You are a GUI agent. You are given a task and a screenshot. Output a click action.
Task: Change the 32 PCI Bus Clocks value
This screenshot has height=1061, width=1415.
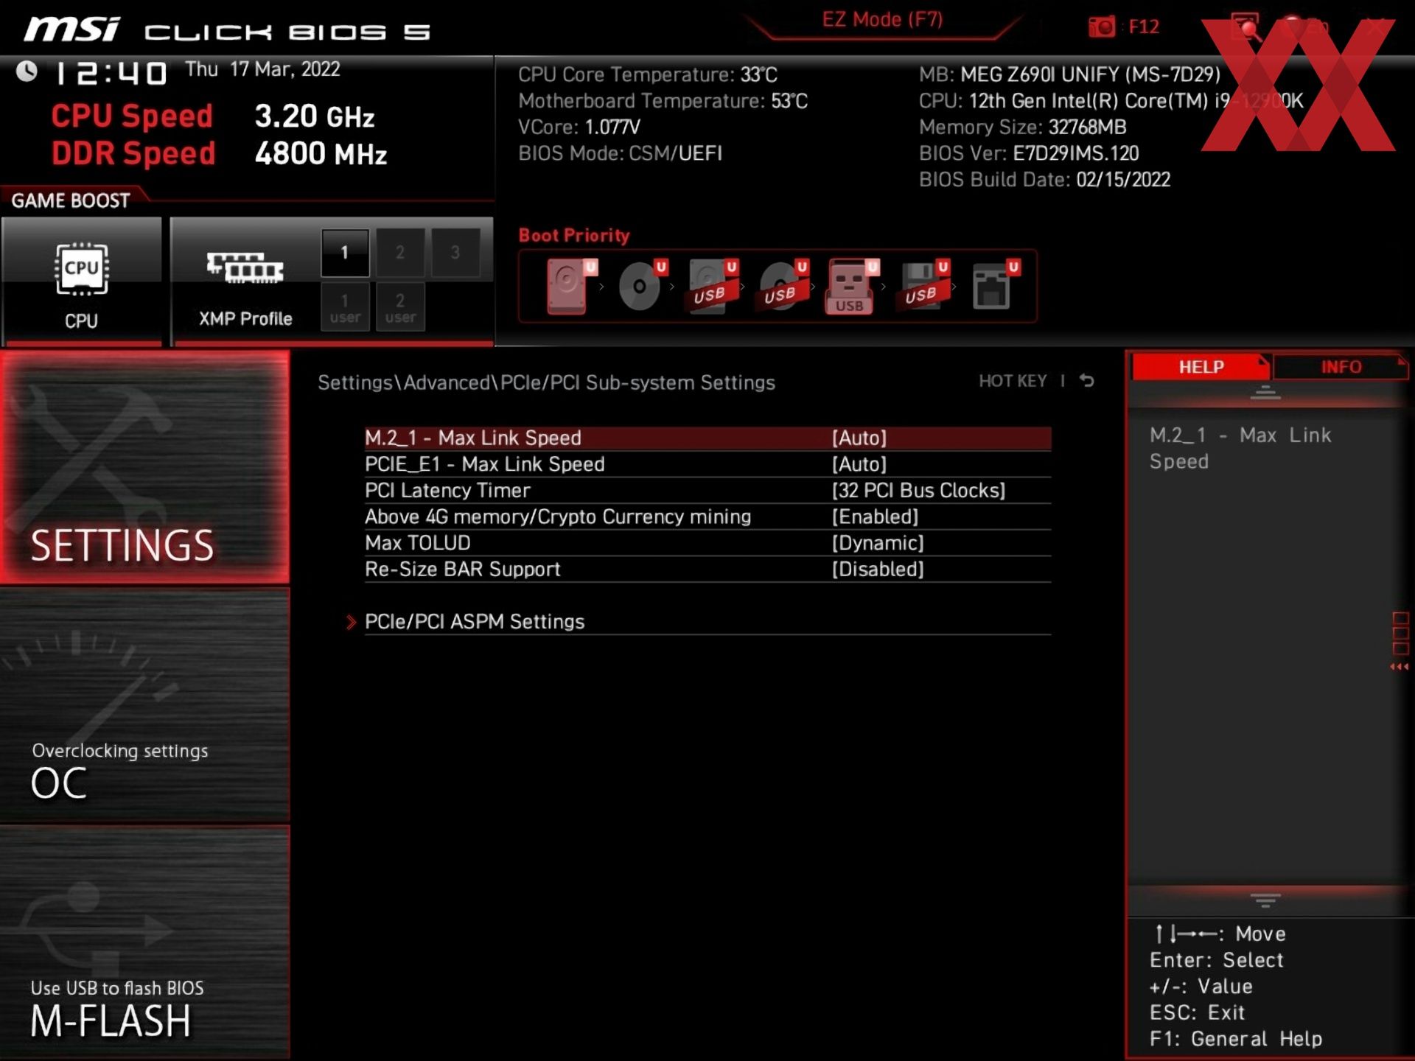point(918,491)
